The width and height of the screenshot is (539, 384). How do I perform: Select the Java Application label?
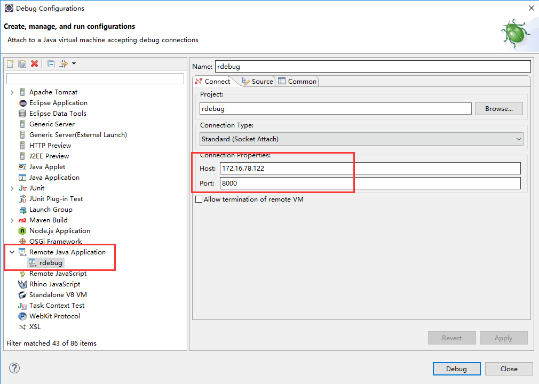coord(54,177)
